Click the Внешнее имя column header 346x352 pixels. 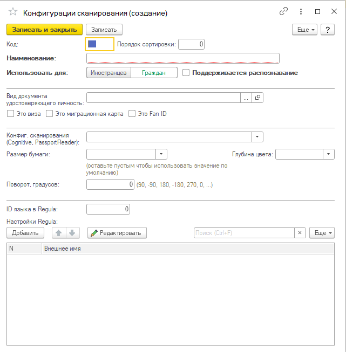[188, 249]
